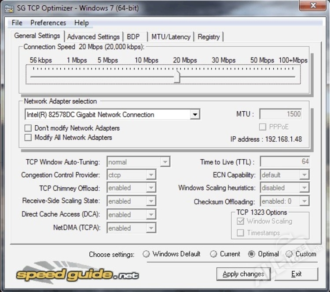Check Modify All Network Adapters
This screenshot has width=330, height=292.
pyautogui.click(x=28, y=138)
